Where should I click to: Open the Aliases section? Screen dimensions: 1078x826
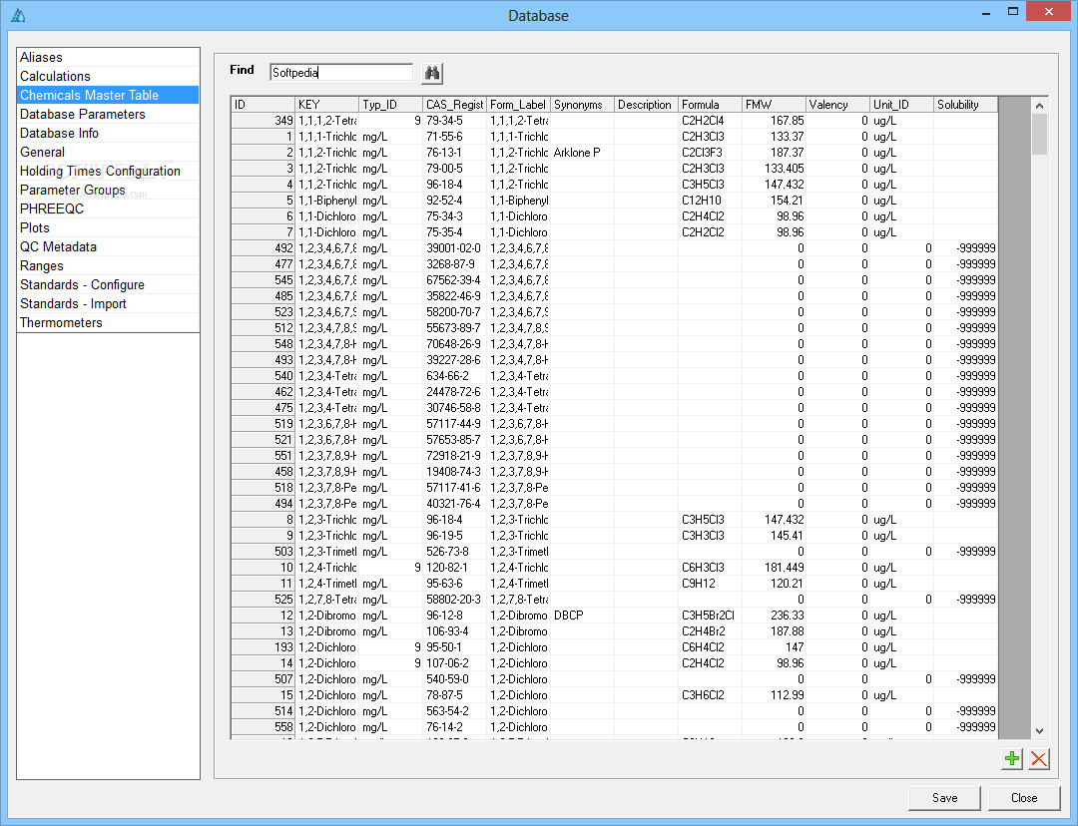click(x=108, y=57)
